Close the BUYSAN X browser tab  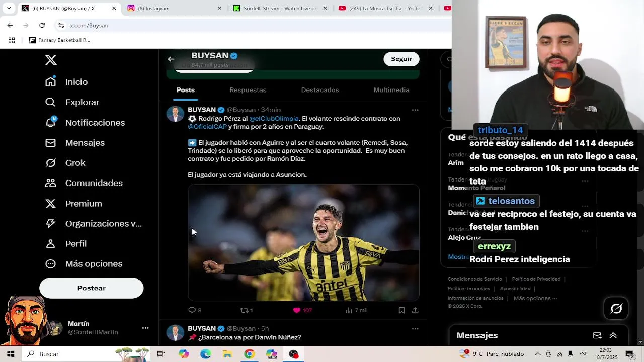coord(114,8)
